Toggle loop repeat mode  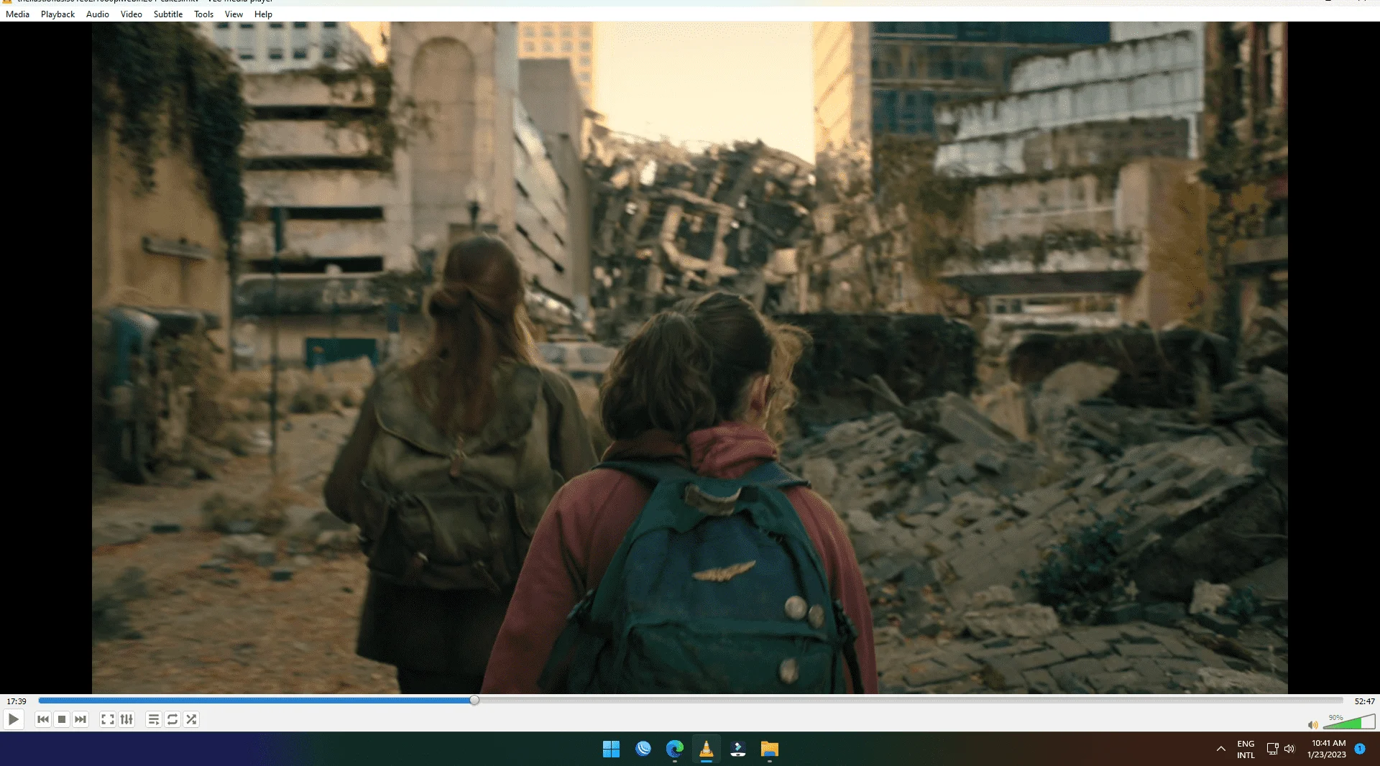172,719
